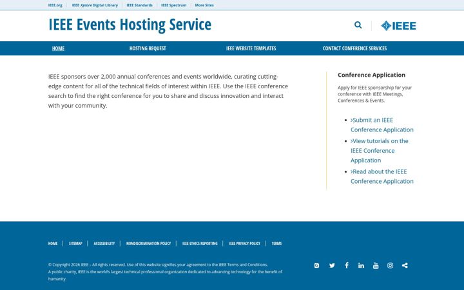Open IEEE Ethics Reporting footer link
The height and width of the screenshot is (290, 464).
coord(200,244)
